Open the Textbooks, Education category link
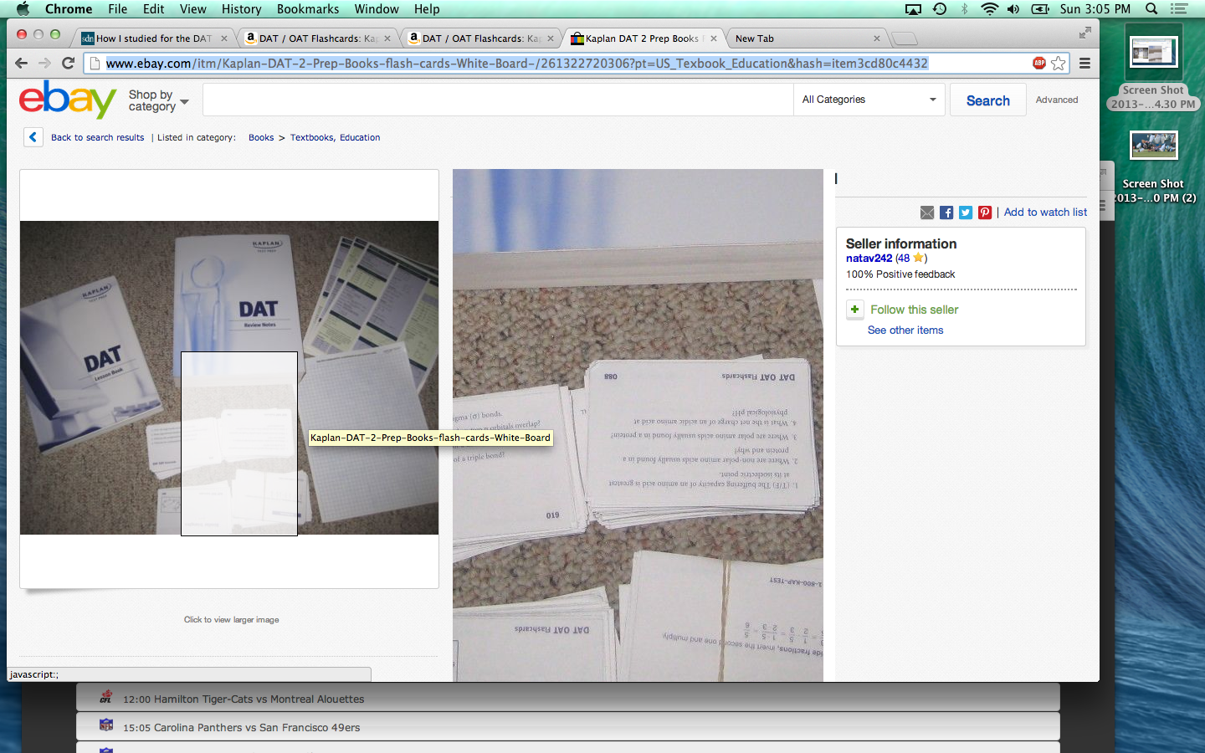The image size is (1205, 753). [x=335, y=137]
